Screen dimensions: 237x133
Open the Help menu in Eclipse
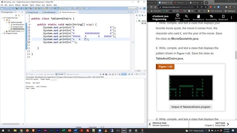click(x=55, y=5)
